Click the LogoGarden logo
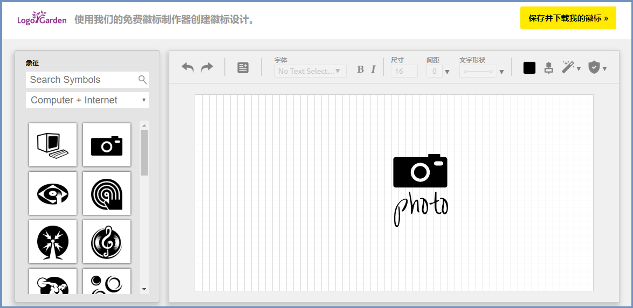633x308 pixels. 42,18
